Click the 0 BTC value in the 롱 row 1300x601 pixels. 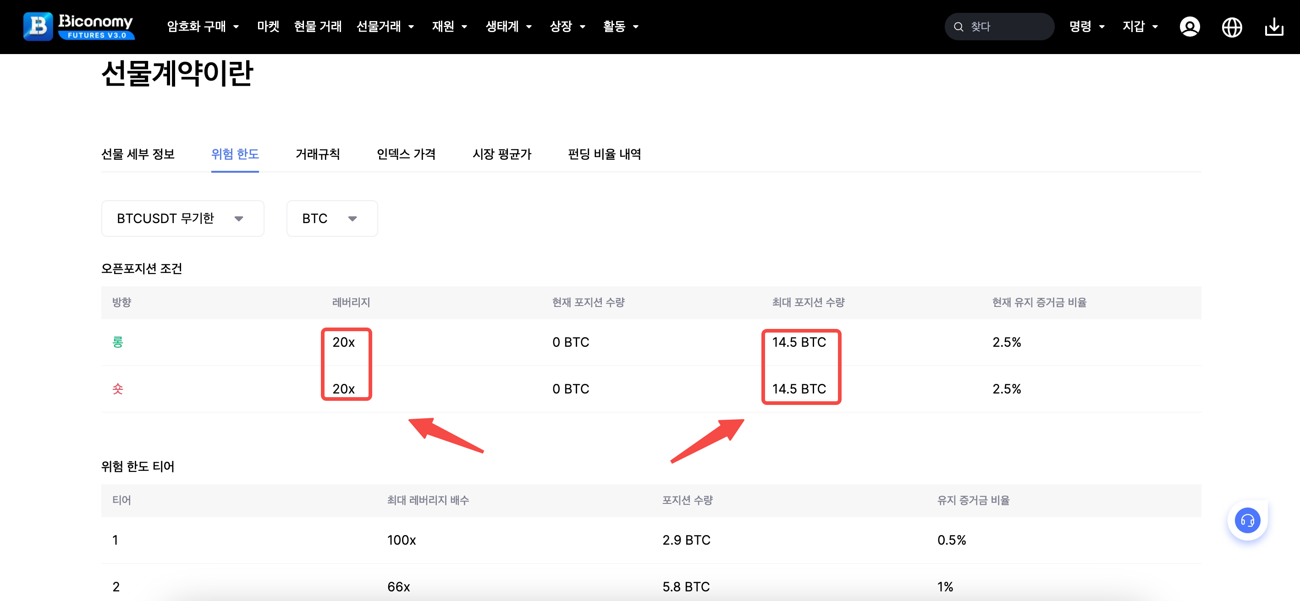[571, 342]
